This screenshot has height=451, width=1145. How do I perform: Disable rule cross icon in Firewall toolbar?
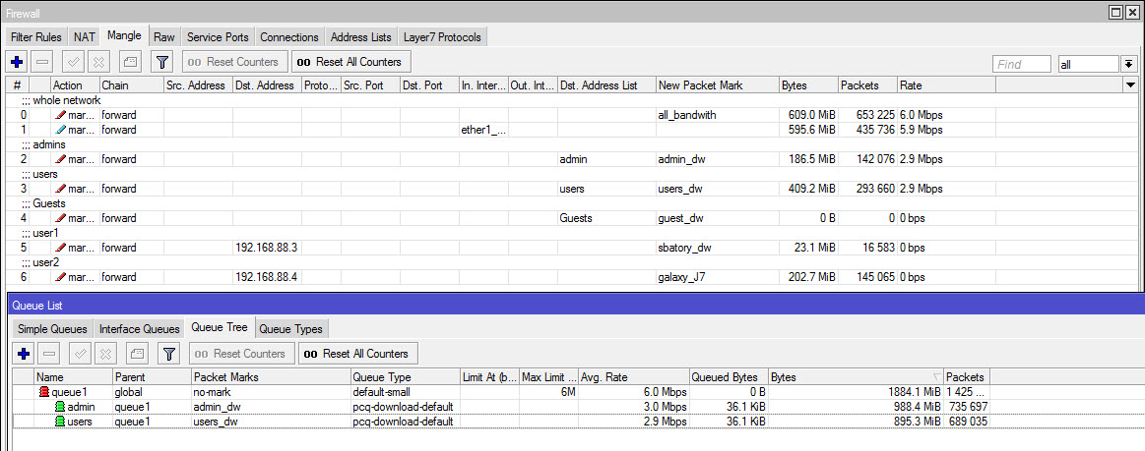[99, 62]
